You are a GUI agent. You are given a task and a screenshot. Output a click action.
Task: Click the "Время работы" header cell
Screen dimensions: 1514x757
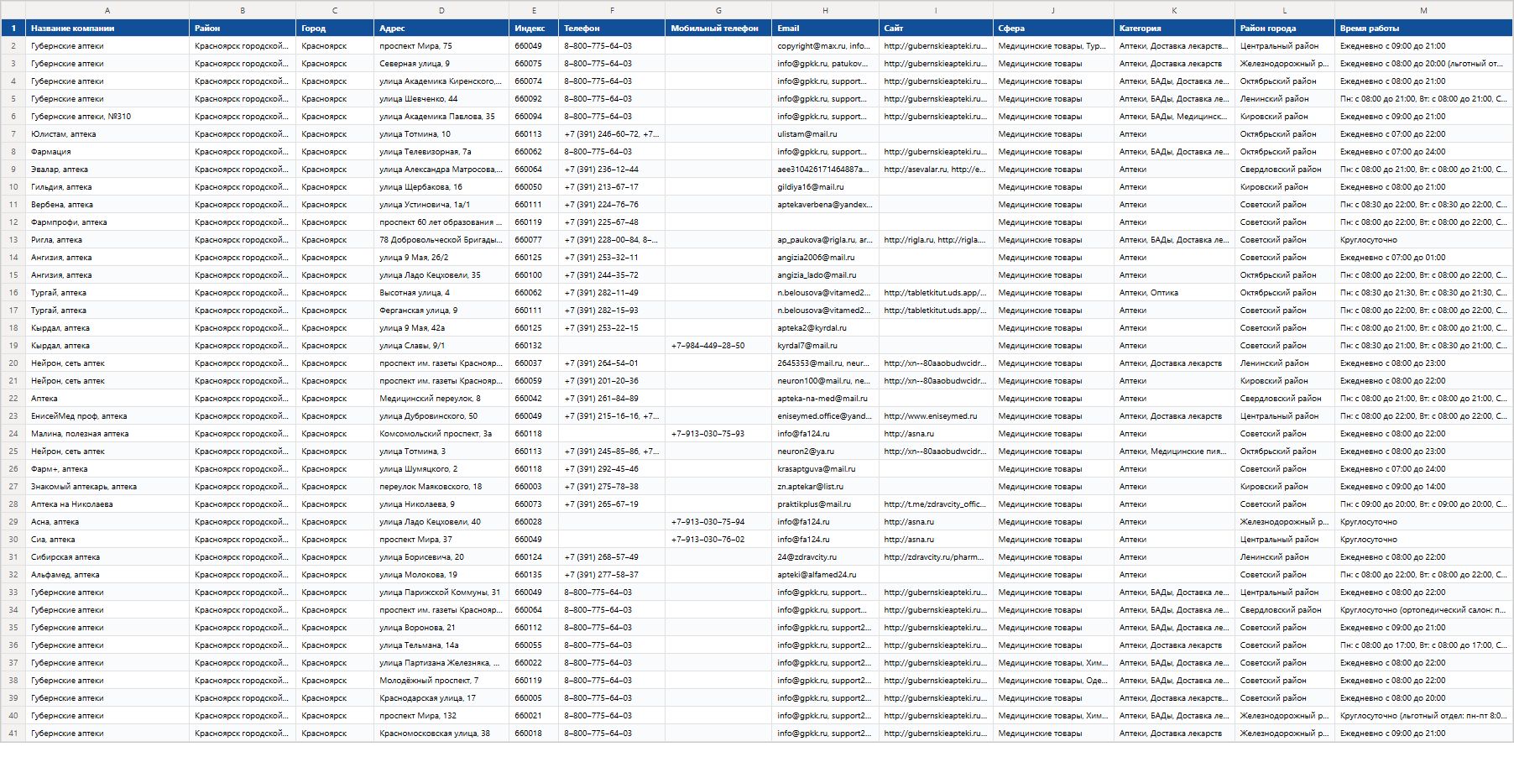[x=1423, y=29]
